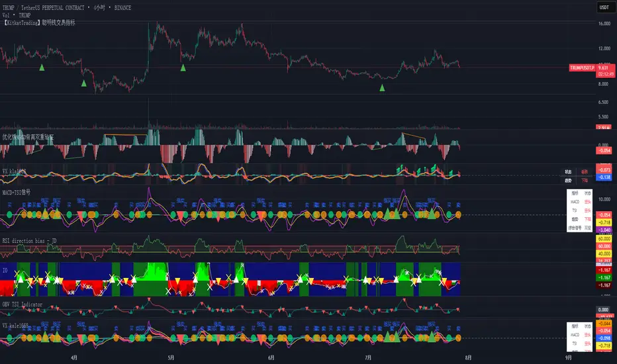Click the 5.500 price scale value
The width and height of the screenshot is (617, 364).
click(x=603, y=117)
